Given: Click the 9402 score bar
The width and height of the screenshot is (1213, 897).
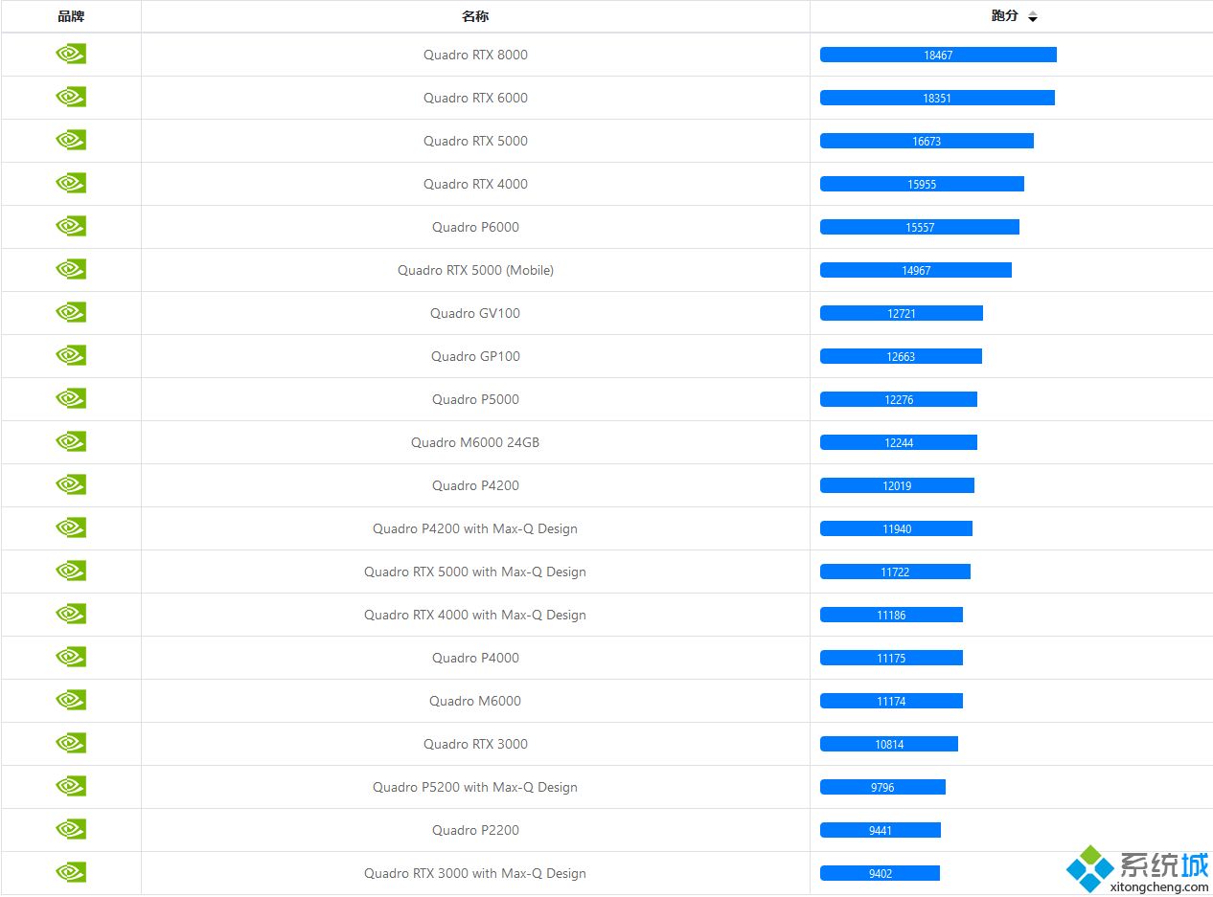Looking at the screenshot, I should [x=880, y=873].
